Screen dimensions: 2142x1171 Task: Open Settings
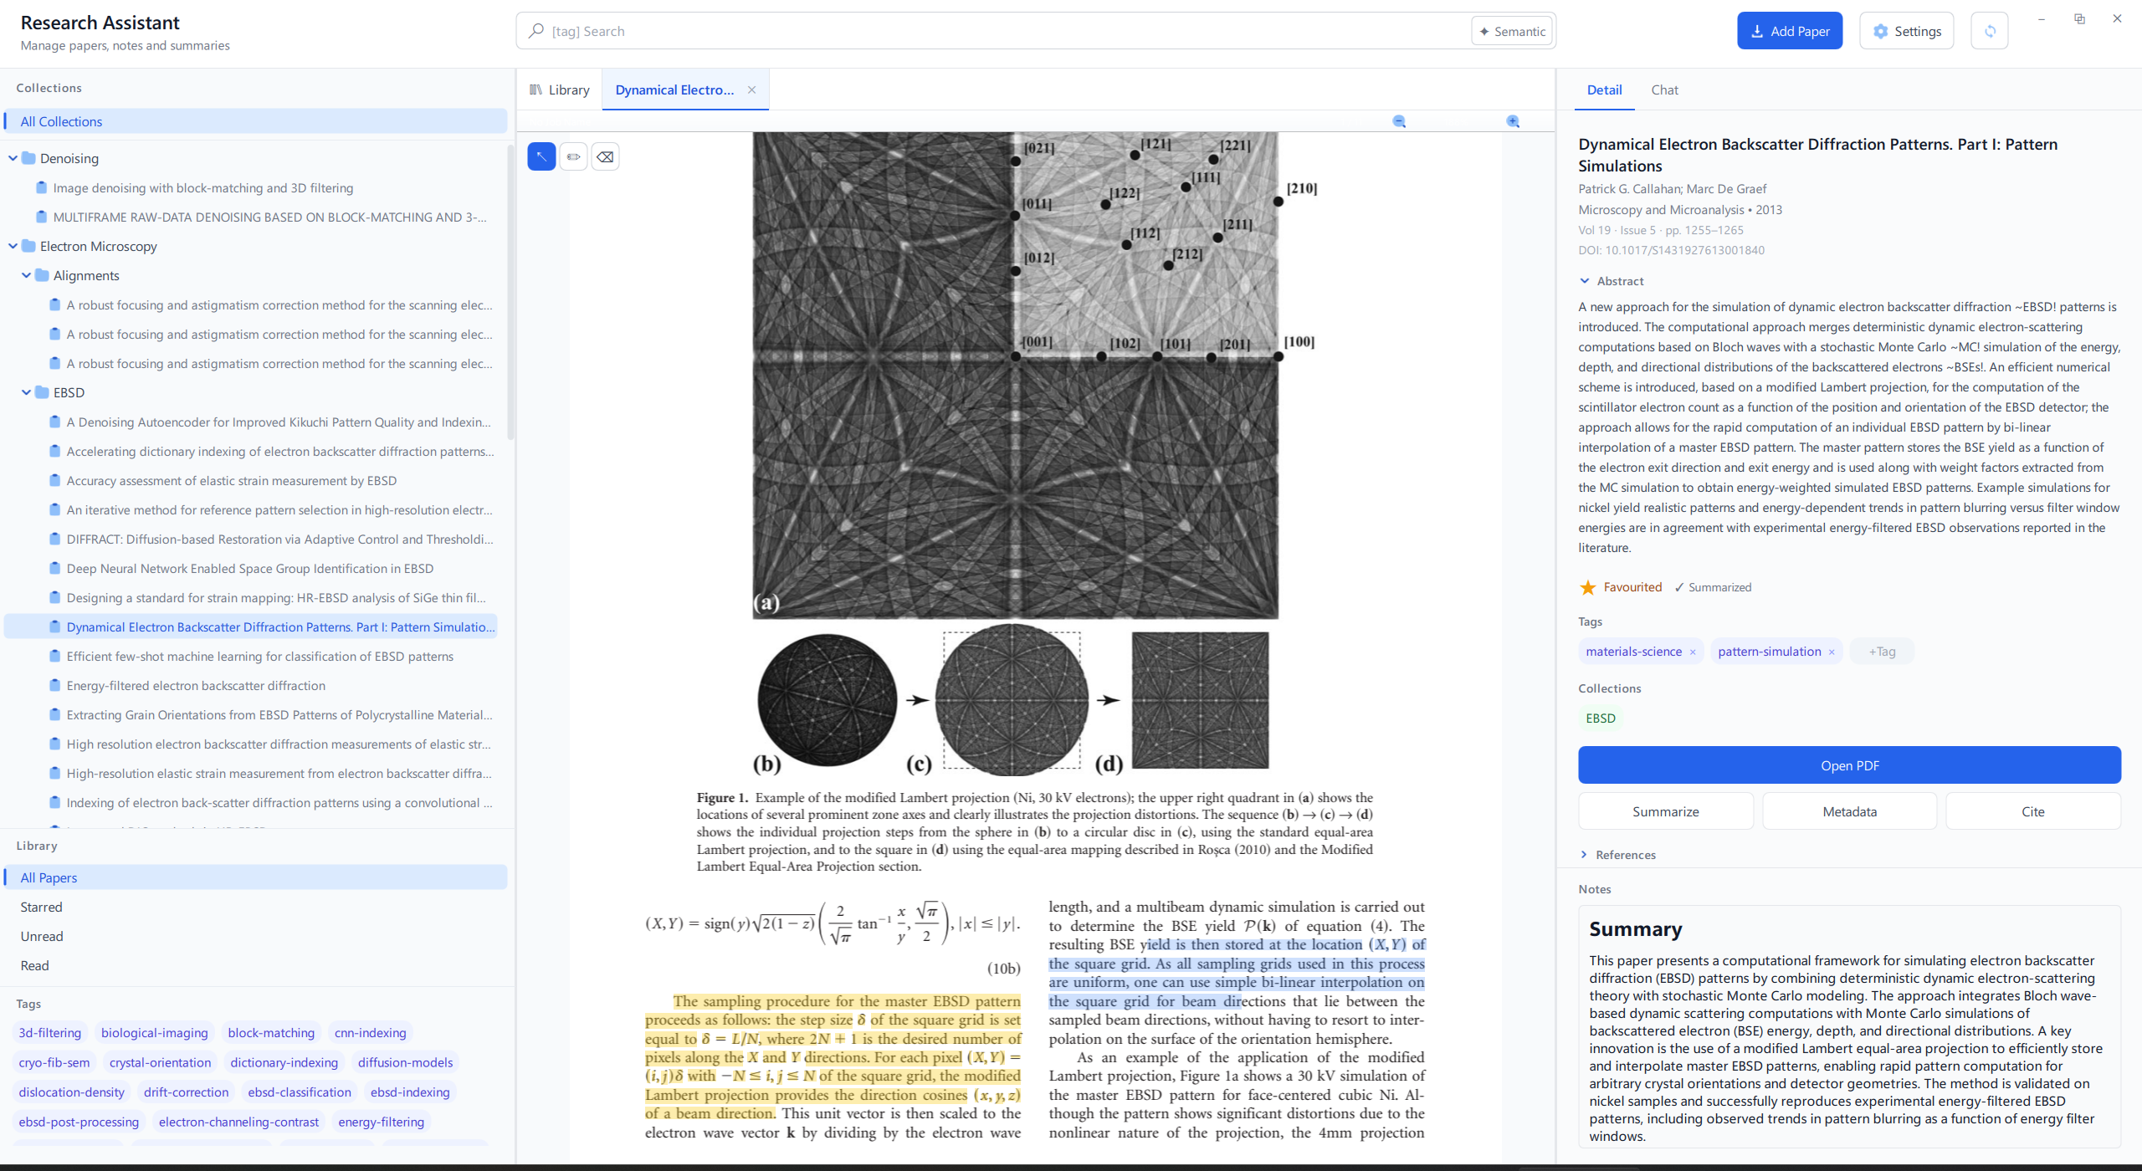1906,31
